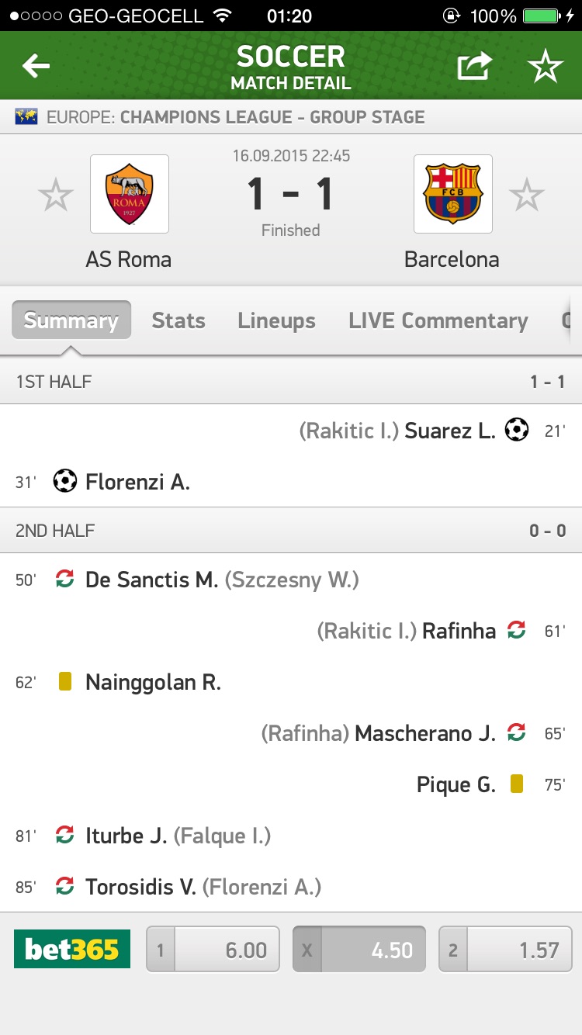The image size is (582, 1035).
Task: Open the share icon in header
Action: (474, 67)
